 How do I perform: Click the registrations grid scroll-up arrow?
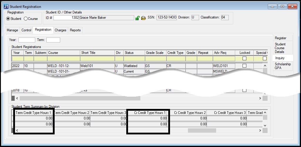click(x=265, y=65)
